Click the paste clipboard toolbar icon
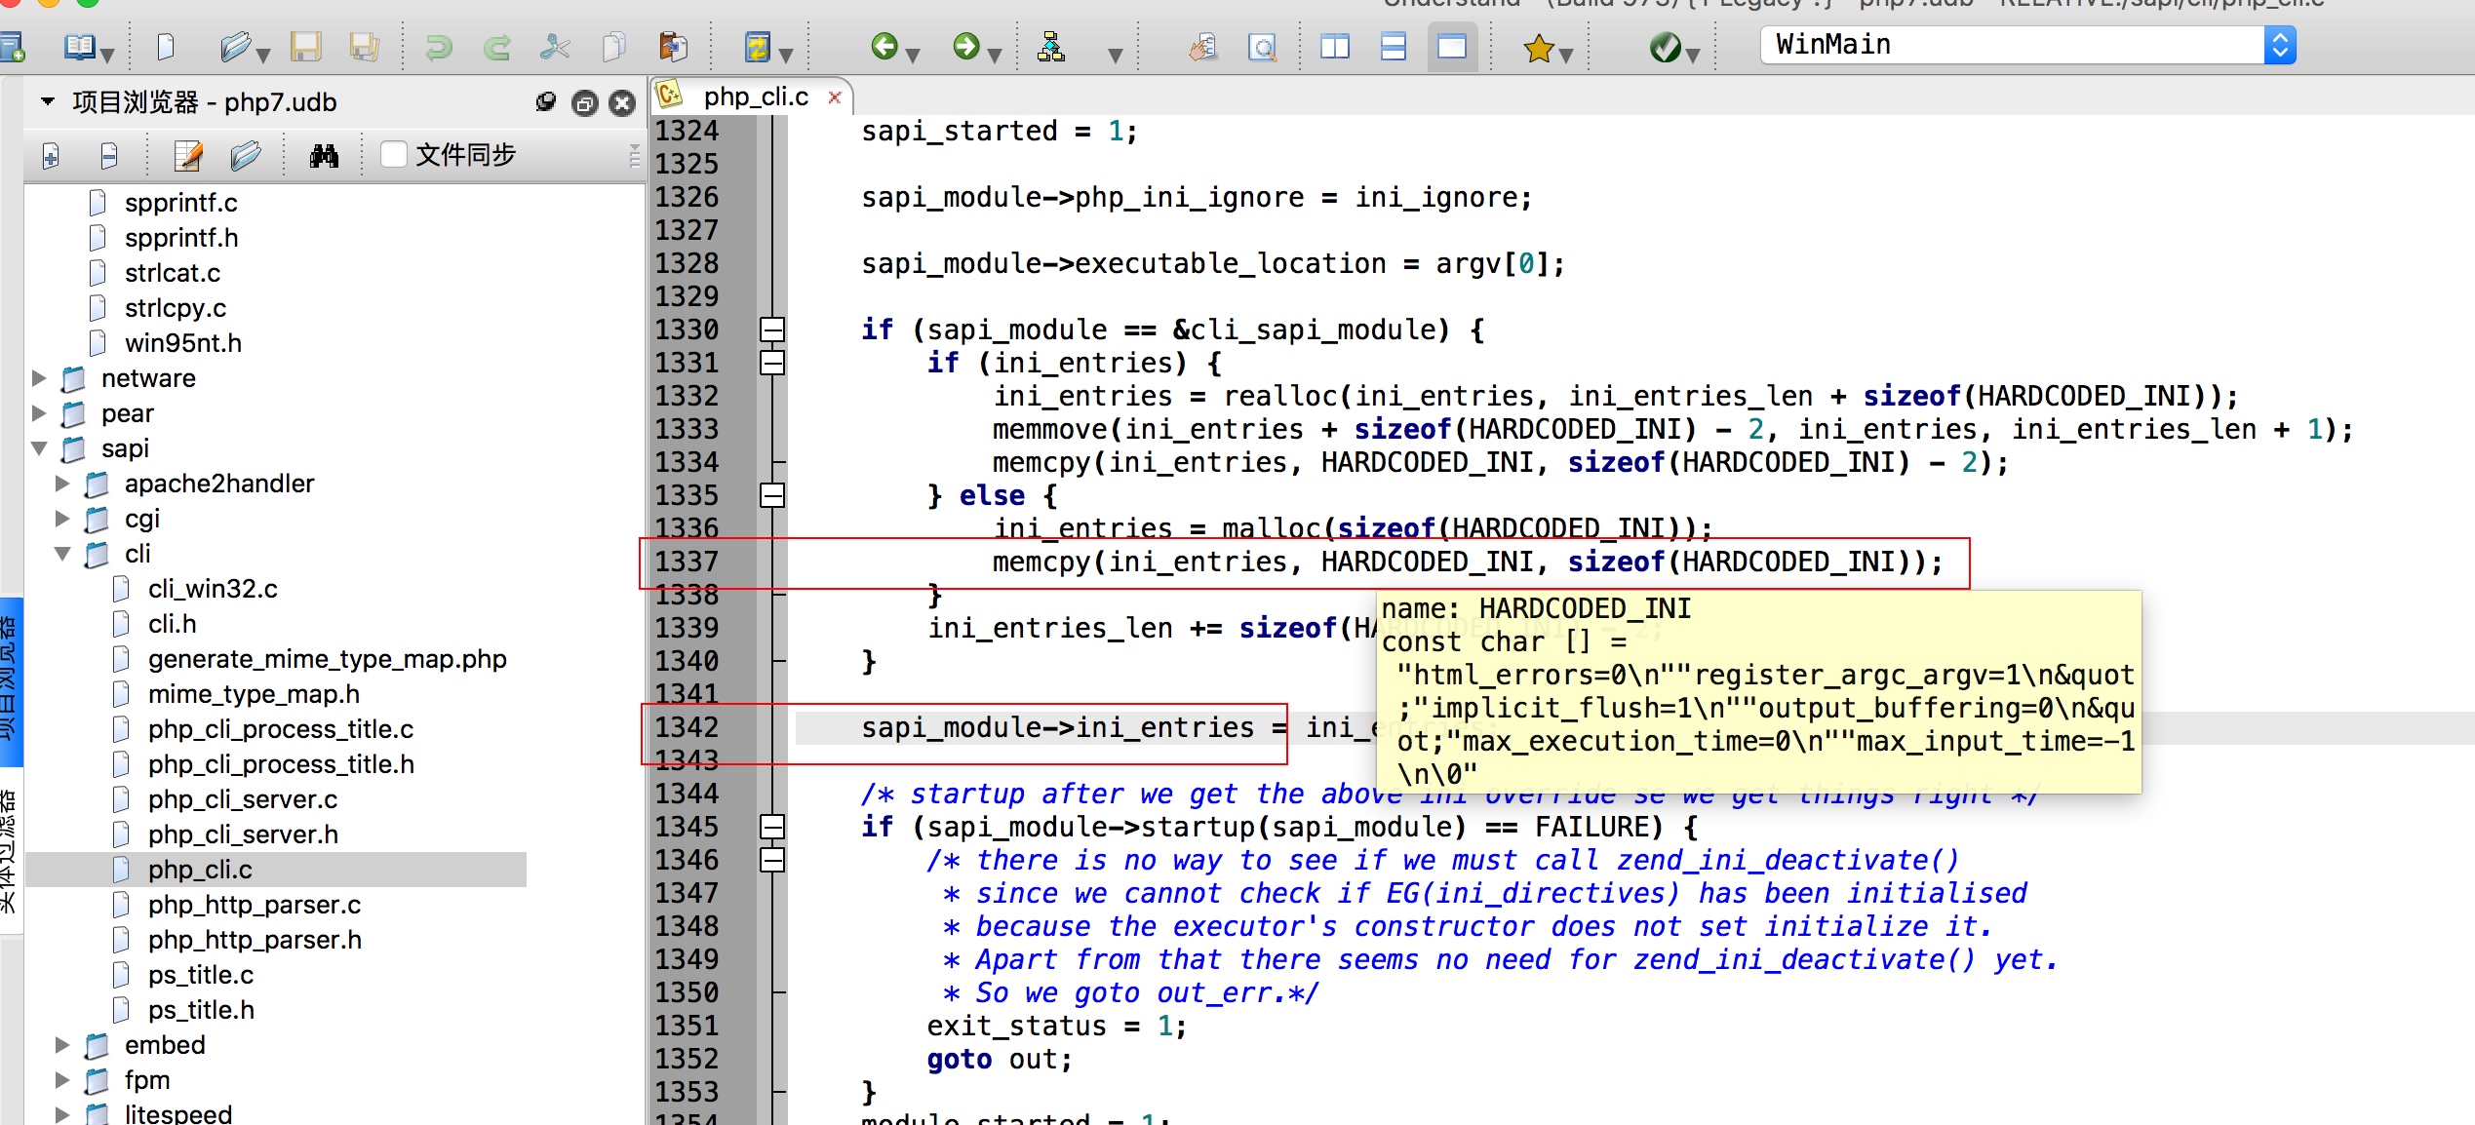The image size is (2475, 1125). [673, 46]
